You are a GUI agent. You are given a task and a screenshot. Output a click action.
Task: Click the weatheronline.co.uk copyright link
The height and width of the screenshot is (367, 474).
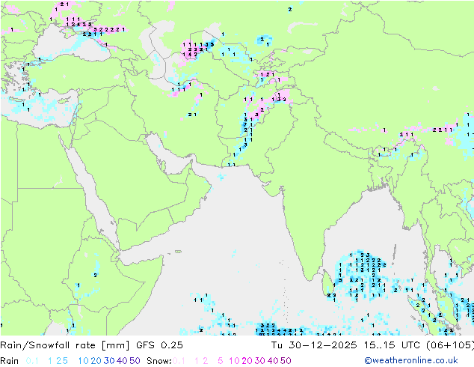[411, 361]
